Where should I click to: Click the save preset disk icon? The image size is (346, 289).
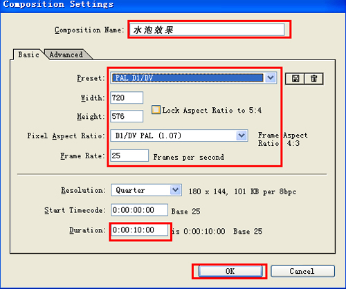coord(295,79)
